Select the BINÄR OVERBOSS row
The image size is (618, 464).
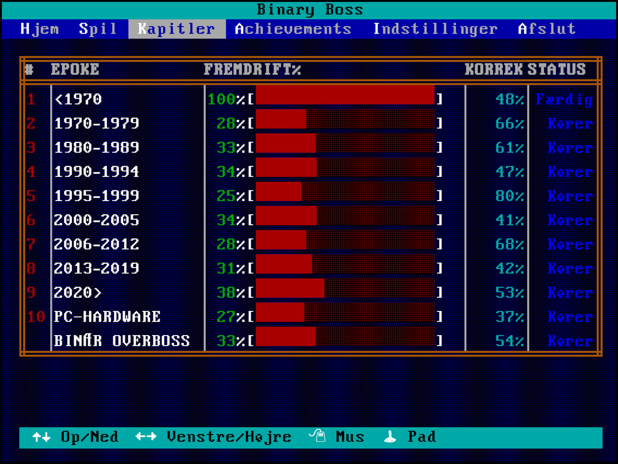tap(121, 341)
